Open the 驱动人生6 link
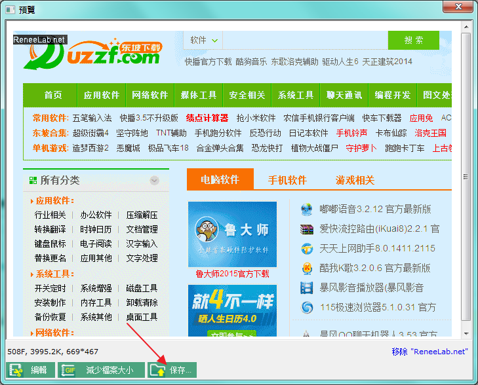Screen dimensions: 478x385 click(340, 62)
